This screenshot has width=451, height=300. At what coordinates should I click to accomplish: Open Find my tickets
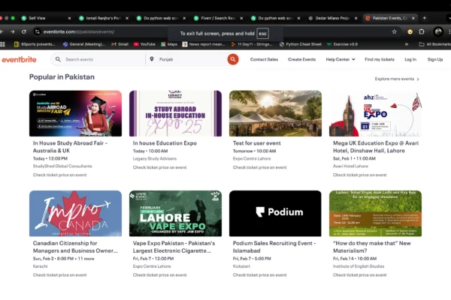click(380, 59)
